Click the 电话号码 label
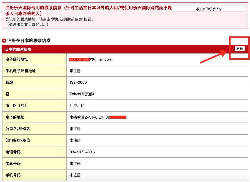Screen dimensions: 250x182 13,152
